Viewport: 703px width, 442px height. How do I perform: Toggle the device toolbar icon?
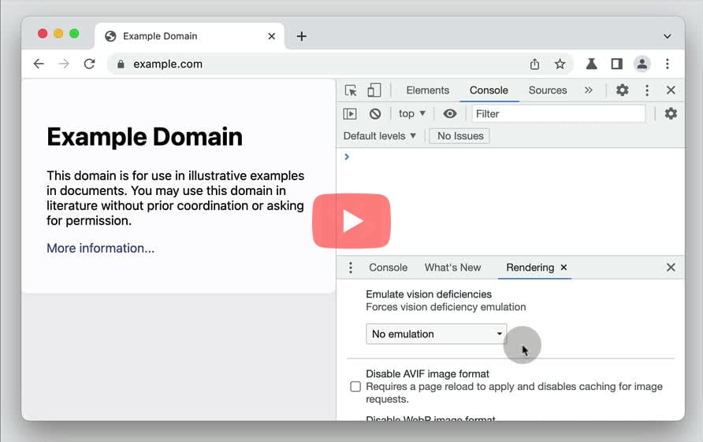[x=374, y=90]
